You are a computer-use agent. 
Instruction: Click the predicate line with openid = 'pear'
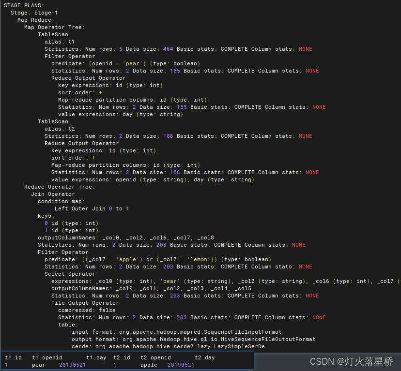coord(125,63)
